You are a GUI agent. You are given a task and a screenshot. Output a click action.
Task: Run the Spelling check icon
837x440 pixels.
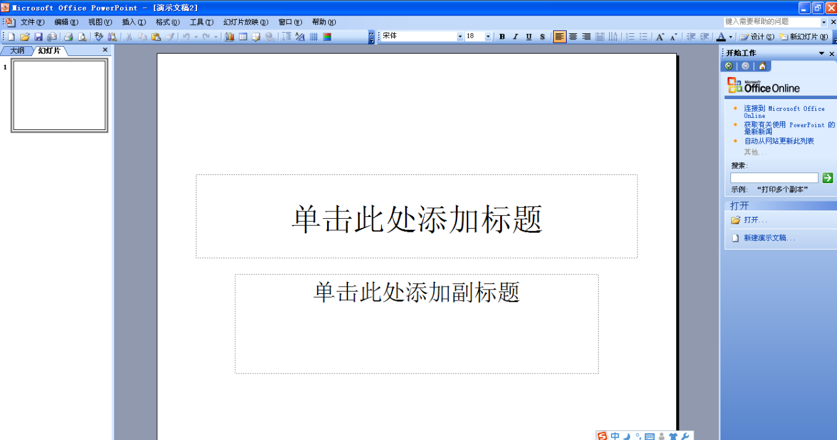tap(99, 37)
